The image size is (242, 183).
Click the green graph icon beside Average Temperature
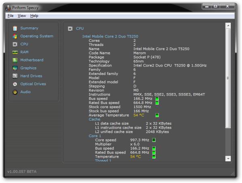157,115
